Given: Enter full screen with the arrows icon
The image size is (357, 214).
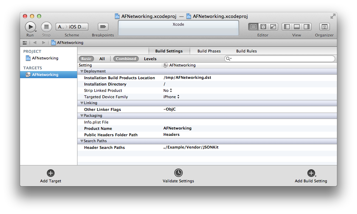Looking at the screenshot, I should tap(333, 16).
